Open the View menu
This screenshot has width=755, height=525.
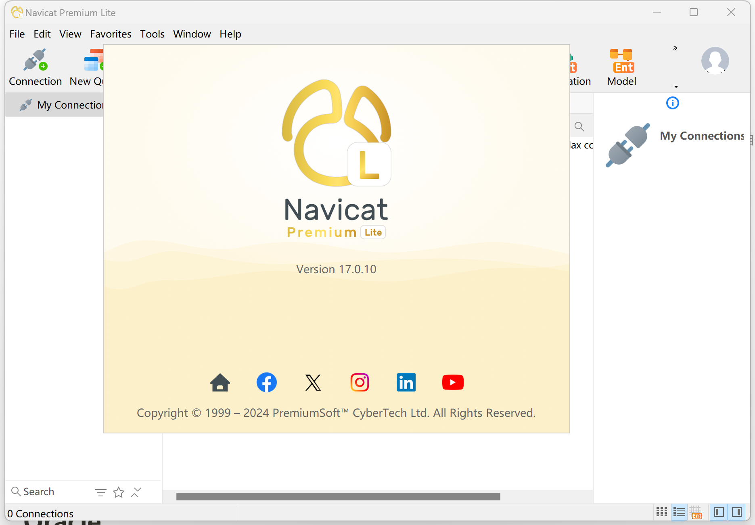click(70, 34)
